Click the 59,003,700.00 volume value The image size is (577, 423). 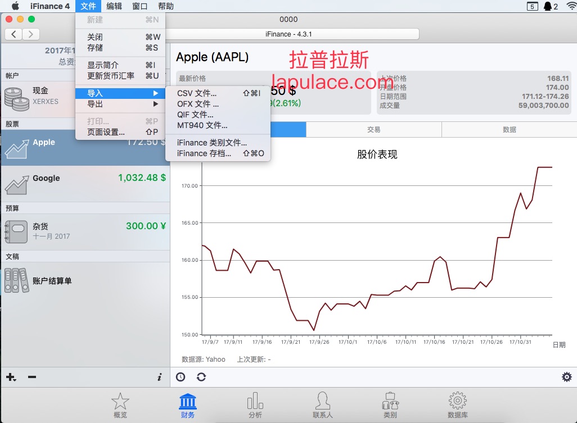pyautogui.click(x=543, y=106)
